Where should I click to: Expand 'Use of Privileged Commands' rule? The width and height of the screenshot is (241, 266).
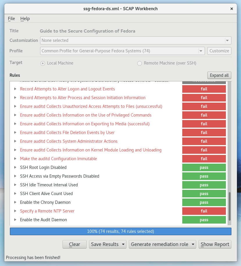tap(15, 115)
